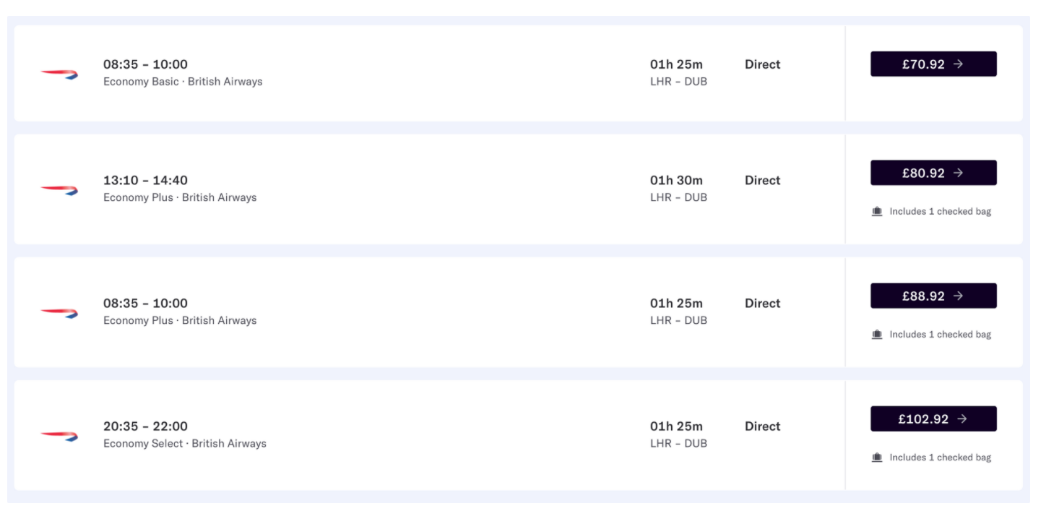Click checked bag icon under £102.92
Screen dimensions: 1046x519
[x=877, y=458]
